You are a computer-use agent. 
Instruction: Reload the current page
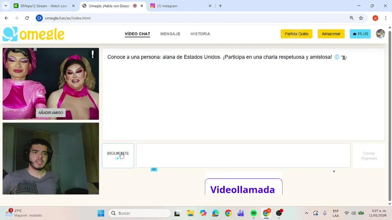(x=27, y=18)
